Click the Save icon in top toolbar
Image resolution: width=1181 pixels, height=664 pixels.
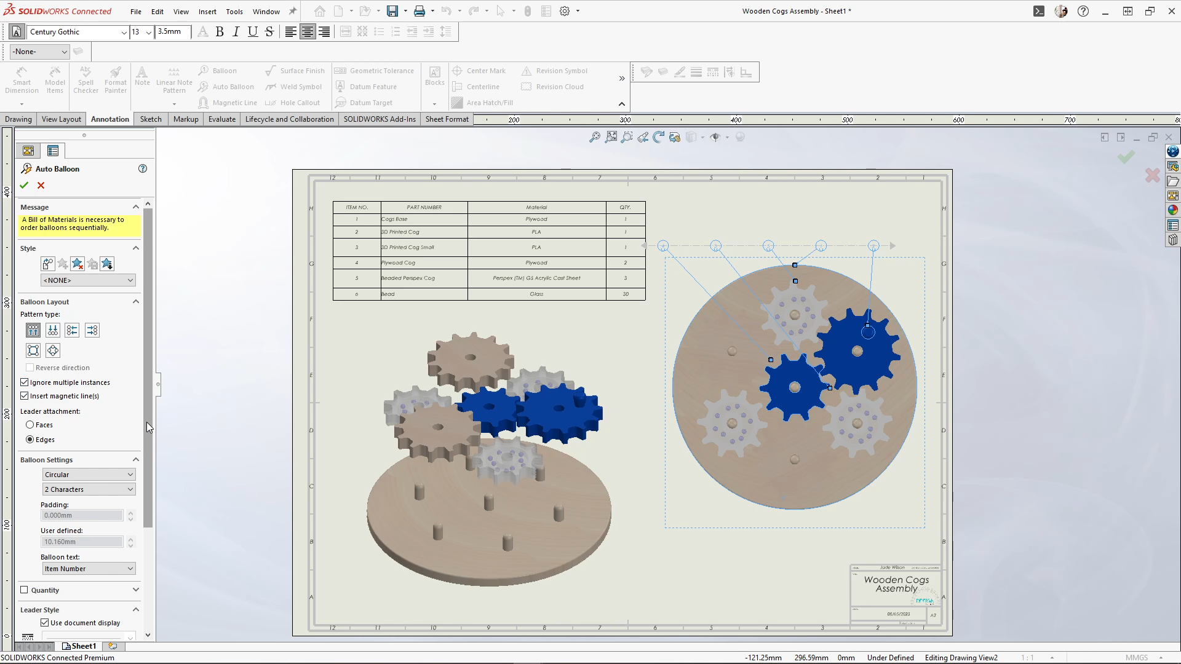[x=392, y=11]
